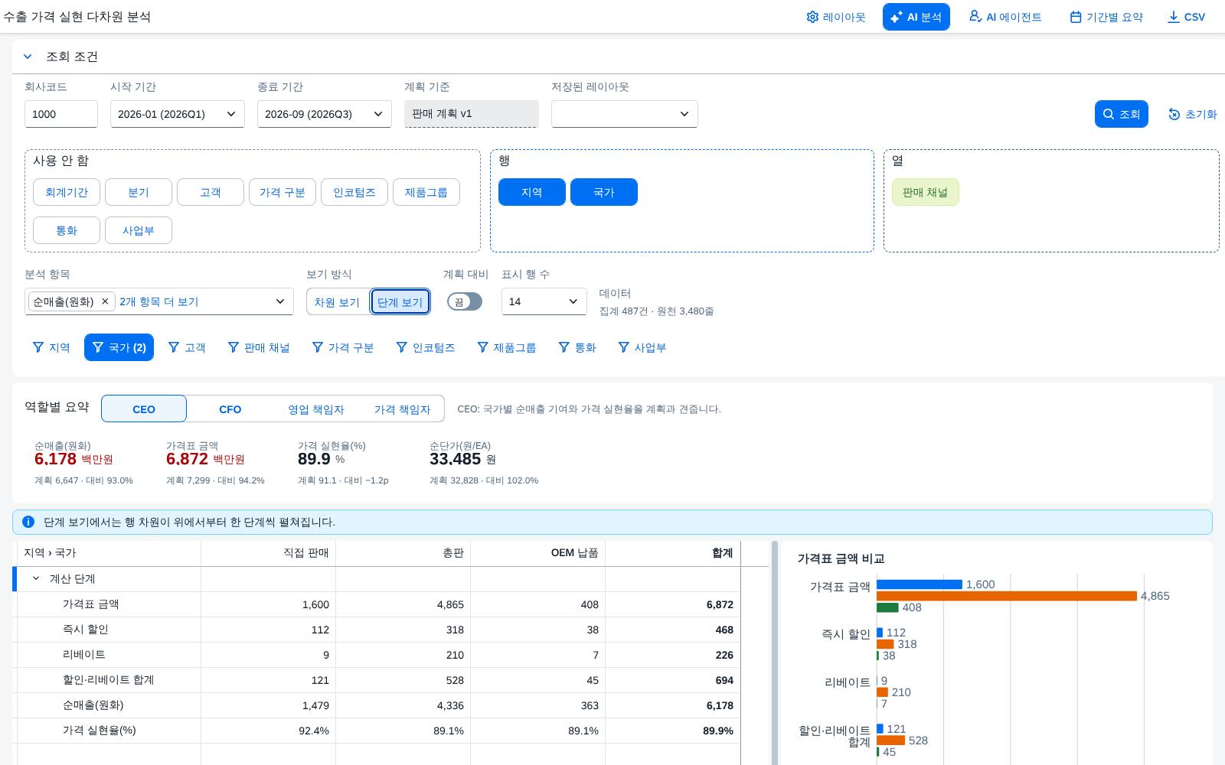Open the 판매 채널 filter

tap(259, 347)
